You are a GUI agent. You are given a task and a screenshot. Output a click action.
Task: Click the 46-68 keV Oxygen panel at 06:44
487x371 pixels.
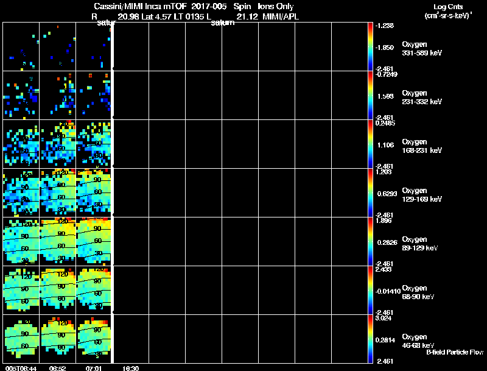tap(21, 339)
